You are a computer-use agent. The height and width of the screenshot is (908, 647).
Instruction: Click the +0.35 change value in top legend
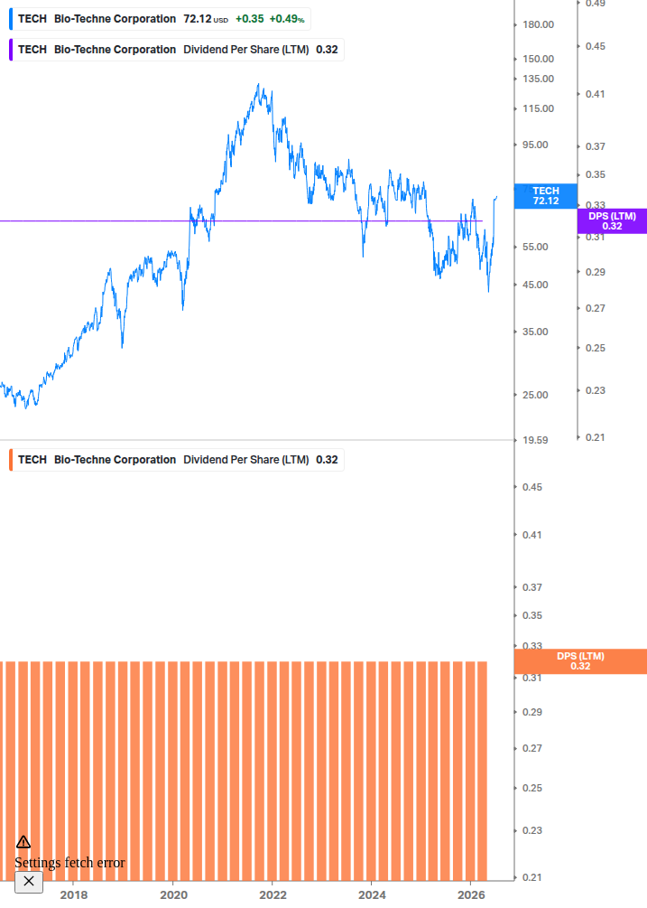pos(249,19)
